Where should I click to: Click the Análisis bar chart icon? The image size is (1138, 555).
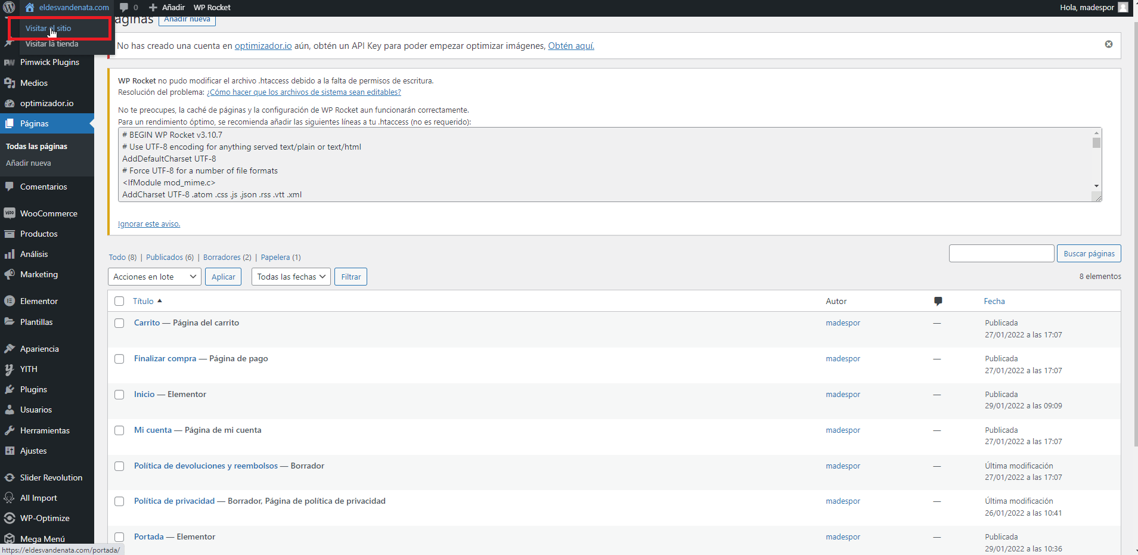(x=10, y=254)
